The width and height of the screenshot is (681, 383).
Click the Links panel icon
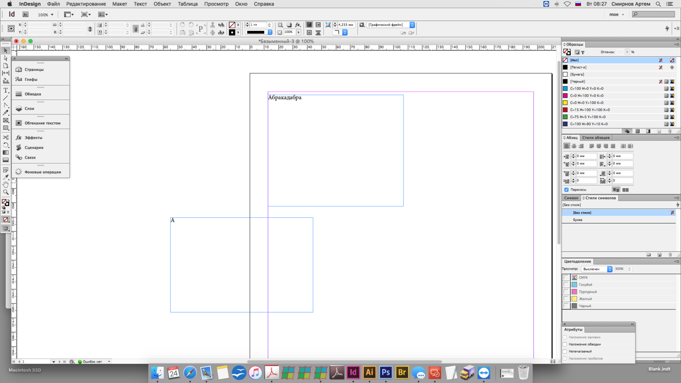point(19,157)
